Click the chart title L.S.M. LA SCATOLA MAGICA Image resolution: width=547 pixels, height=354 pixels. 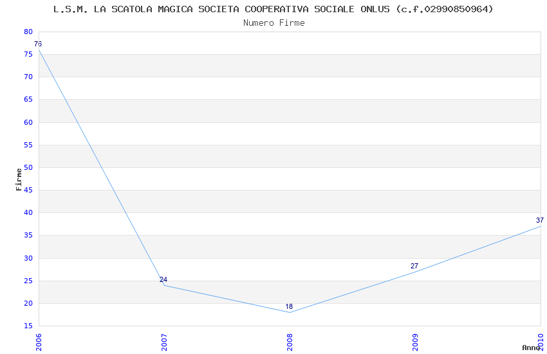tap(273, 10)
